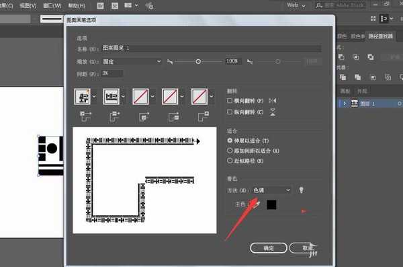Open the colorization method 色调 dropdown
403x267 pixels.
271,190
